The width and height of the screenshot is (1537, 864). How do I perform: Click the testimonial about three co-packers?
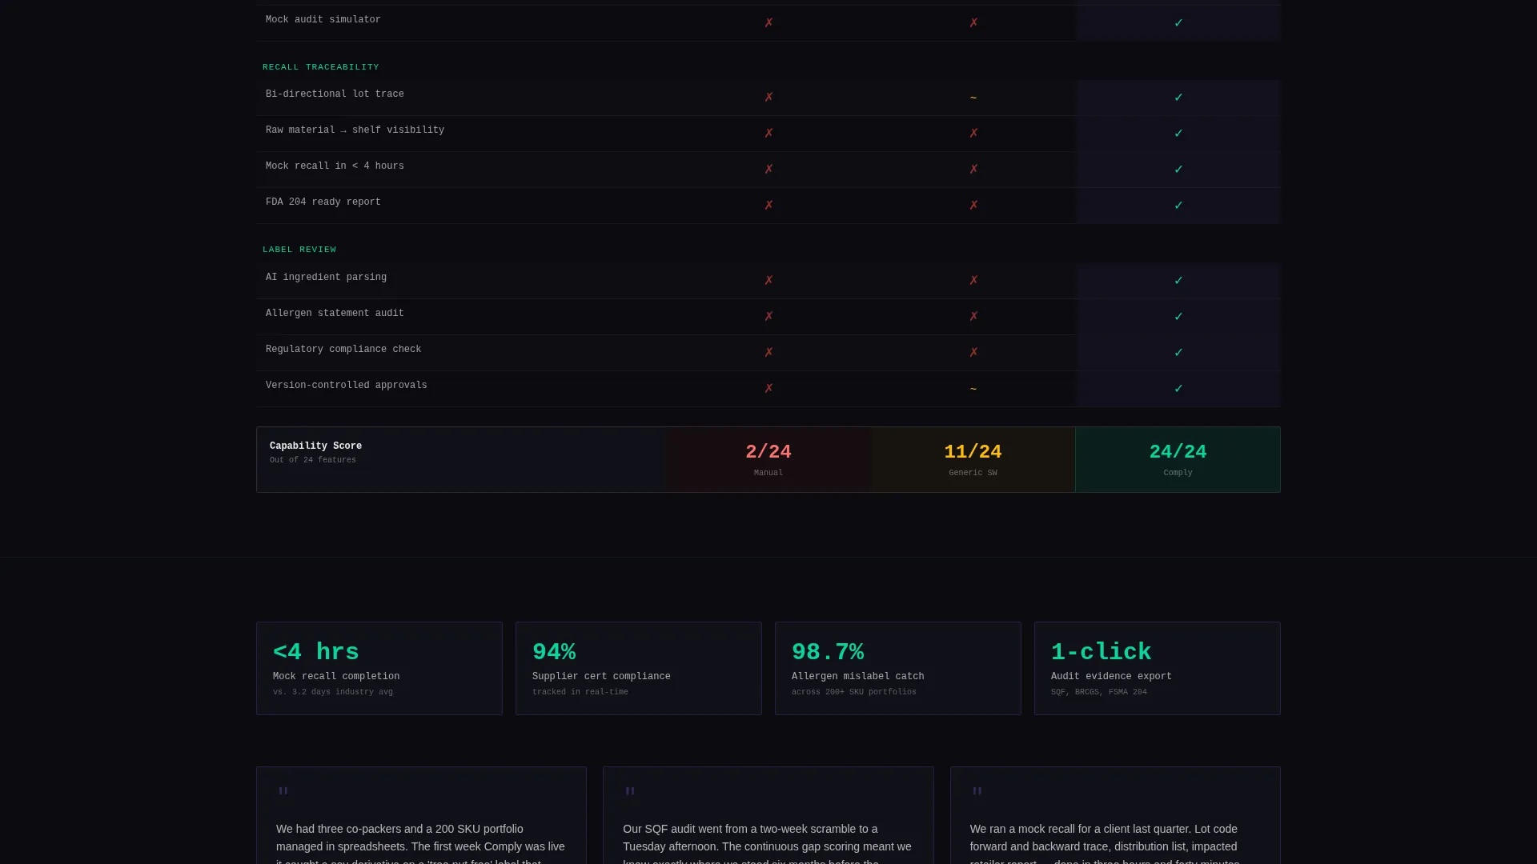[x=421, y=816]
